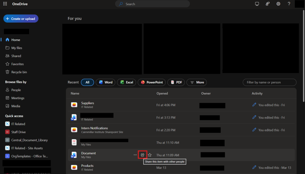Click the Staff Drive red icon

pos(7,132)
